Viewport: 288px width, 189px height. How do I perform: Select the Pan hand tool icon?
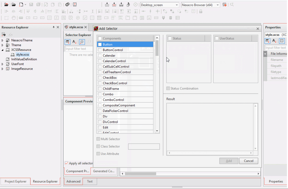click(14, 18)
